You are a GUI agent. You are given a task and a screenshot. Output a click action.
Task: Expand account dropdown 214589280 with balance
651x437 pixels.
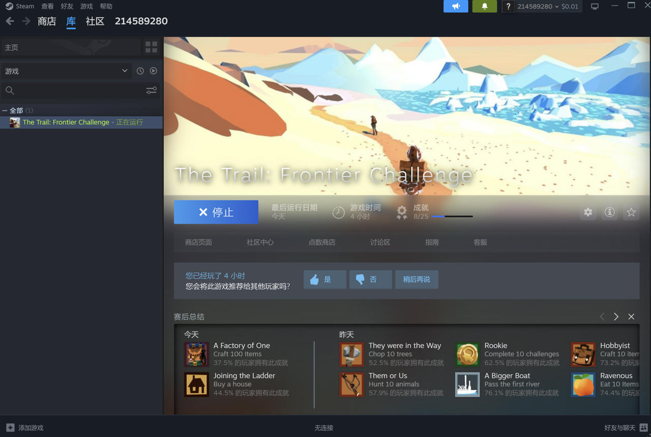548,6
